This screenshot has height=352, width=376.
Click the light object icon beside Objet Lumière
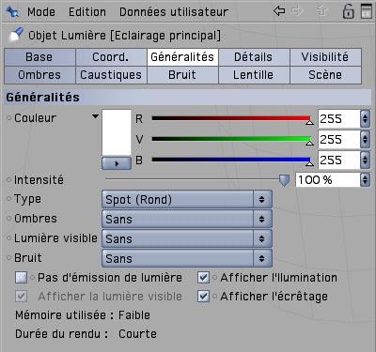click(x=16, y=35)
